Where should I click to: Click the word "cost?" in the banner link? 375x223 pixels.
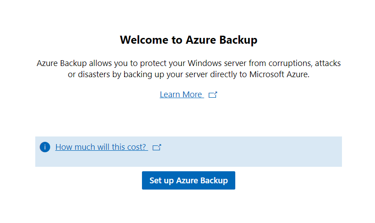click(x=137, y=147)
